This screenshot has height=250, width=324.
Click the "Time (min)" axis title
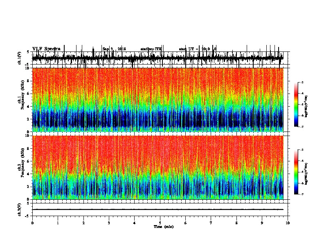164,227
